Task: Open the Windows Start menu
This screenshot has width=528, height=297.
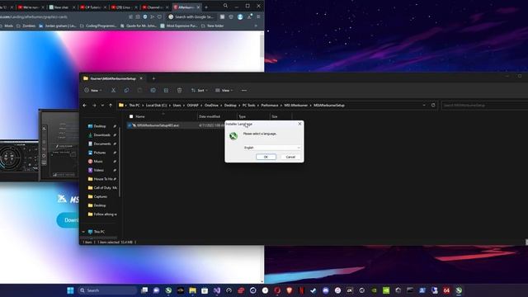Action: click(x=70, y=290)
